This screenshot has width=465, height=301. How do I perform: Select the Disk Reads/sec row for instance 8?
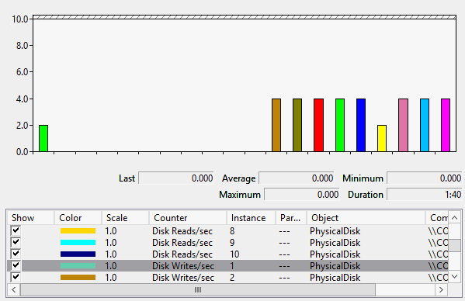click(x=227, y=230)
